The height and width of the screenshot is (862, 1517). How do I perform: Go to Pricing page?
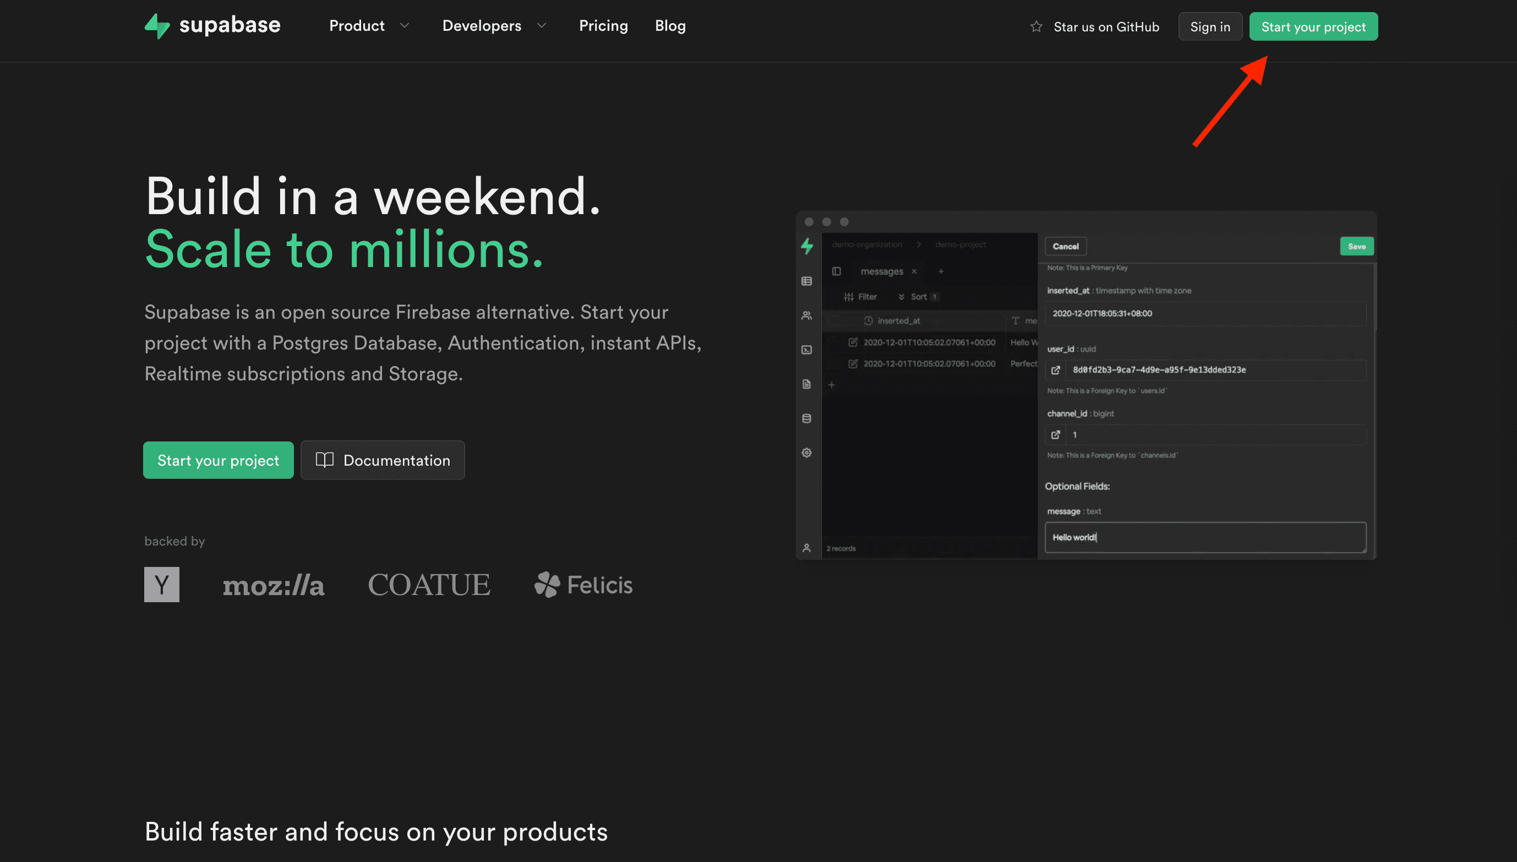coord(603,25)
